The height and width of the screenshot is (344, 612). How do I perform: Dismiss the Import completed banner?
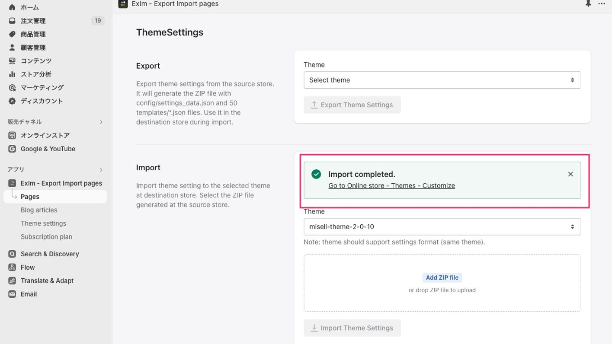pyautogui.click(x=570, y=174)
